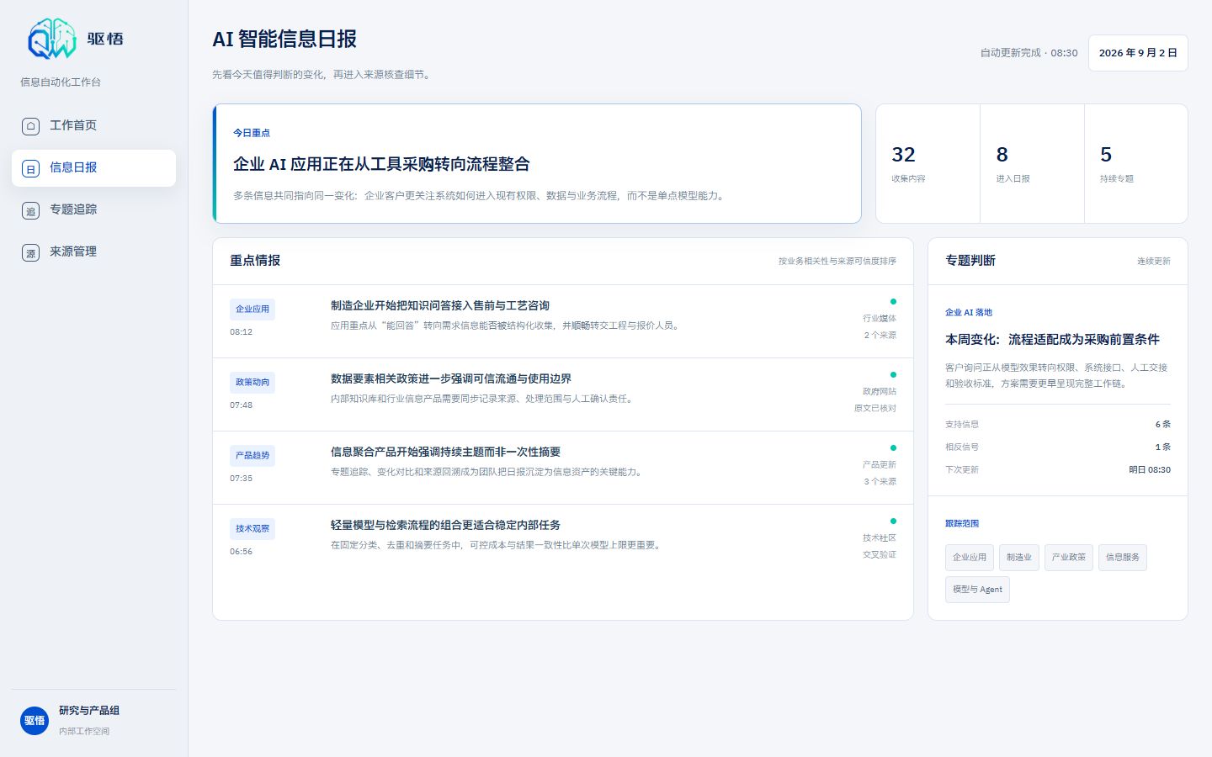Viewport: 1212px width, 757px height.
Task: Select the 产业政策 tracking chip
Action: click(1069, 557)
